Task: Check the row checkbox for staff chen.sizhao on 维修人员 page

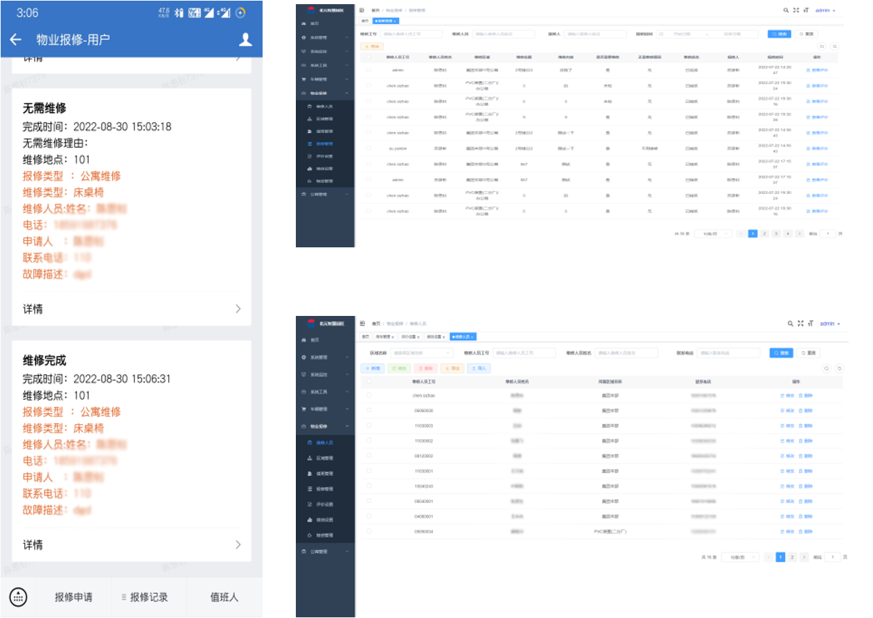Action: 369,395
